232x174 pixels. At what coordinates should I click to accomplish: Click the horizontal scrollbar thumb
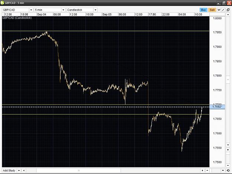[x=79, y=170]
